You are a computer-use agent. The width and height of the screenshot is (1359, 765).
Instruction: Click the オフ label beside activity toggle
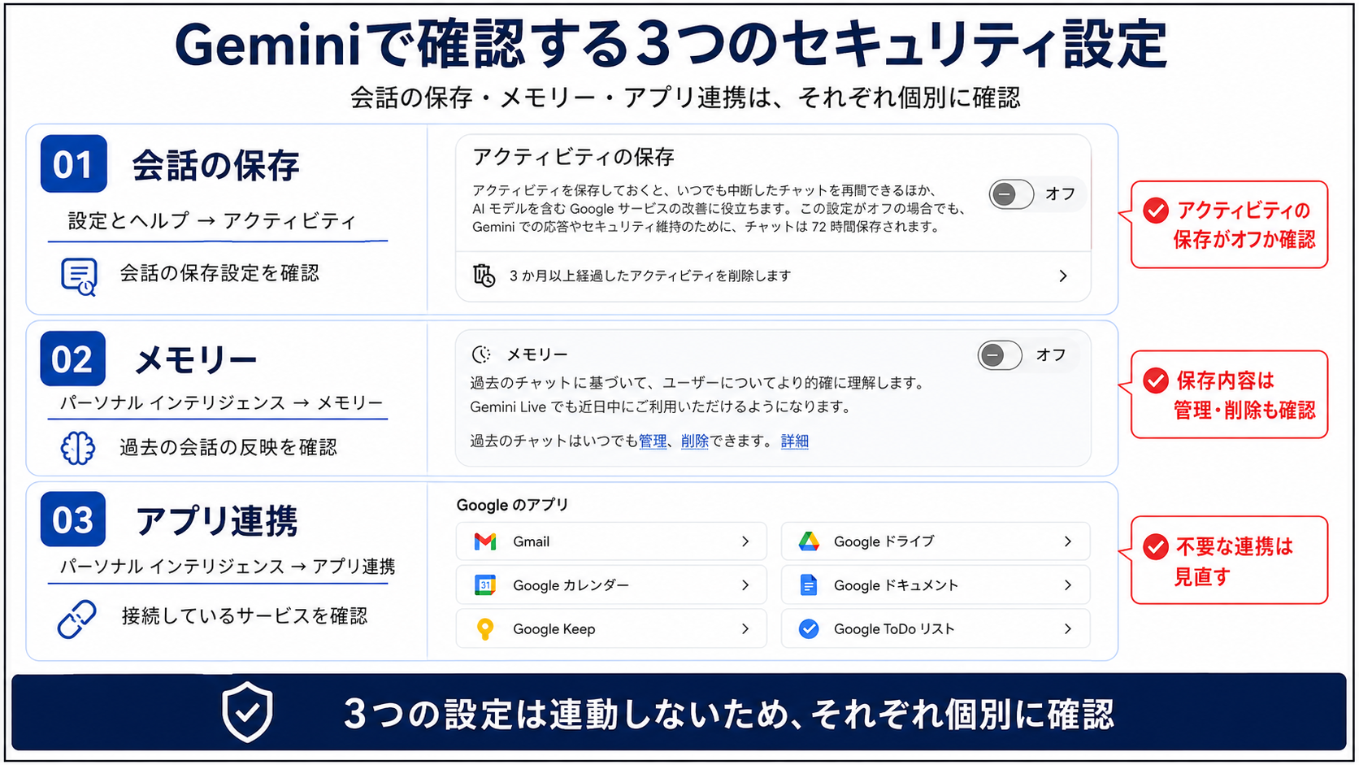[1060, 194]
